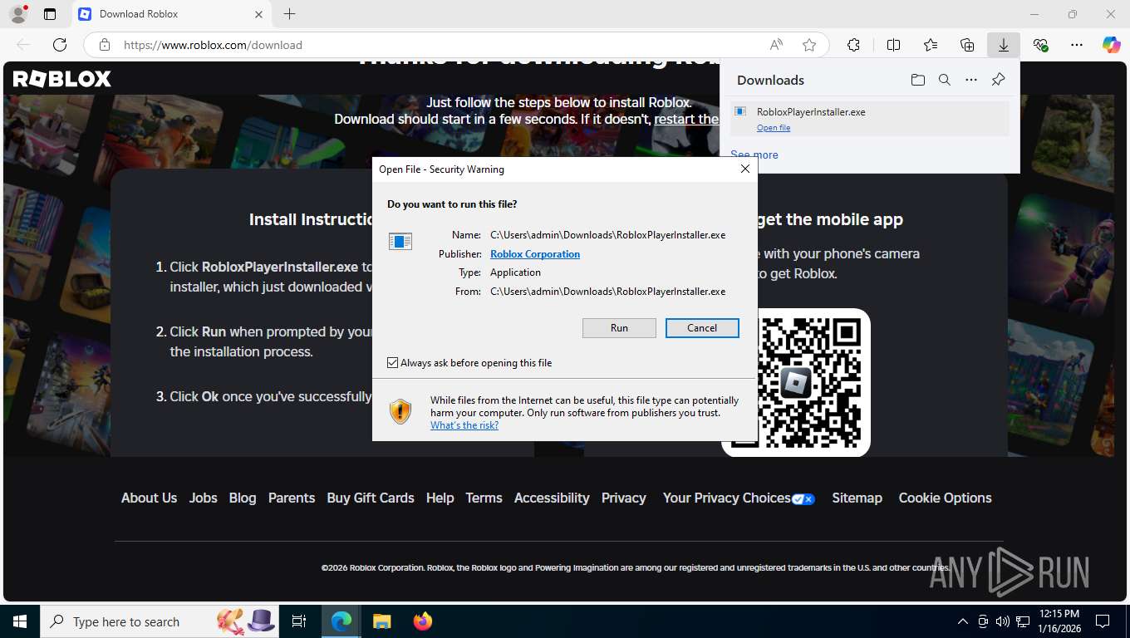Pin the Downloads panel

click(x=999, y=80)
